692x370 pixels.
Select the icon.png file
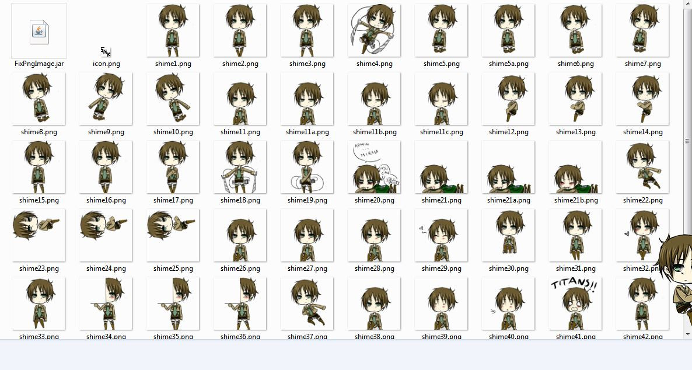pyautogui.click(x=106, y=52)
